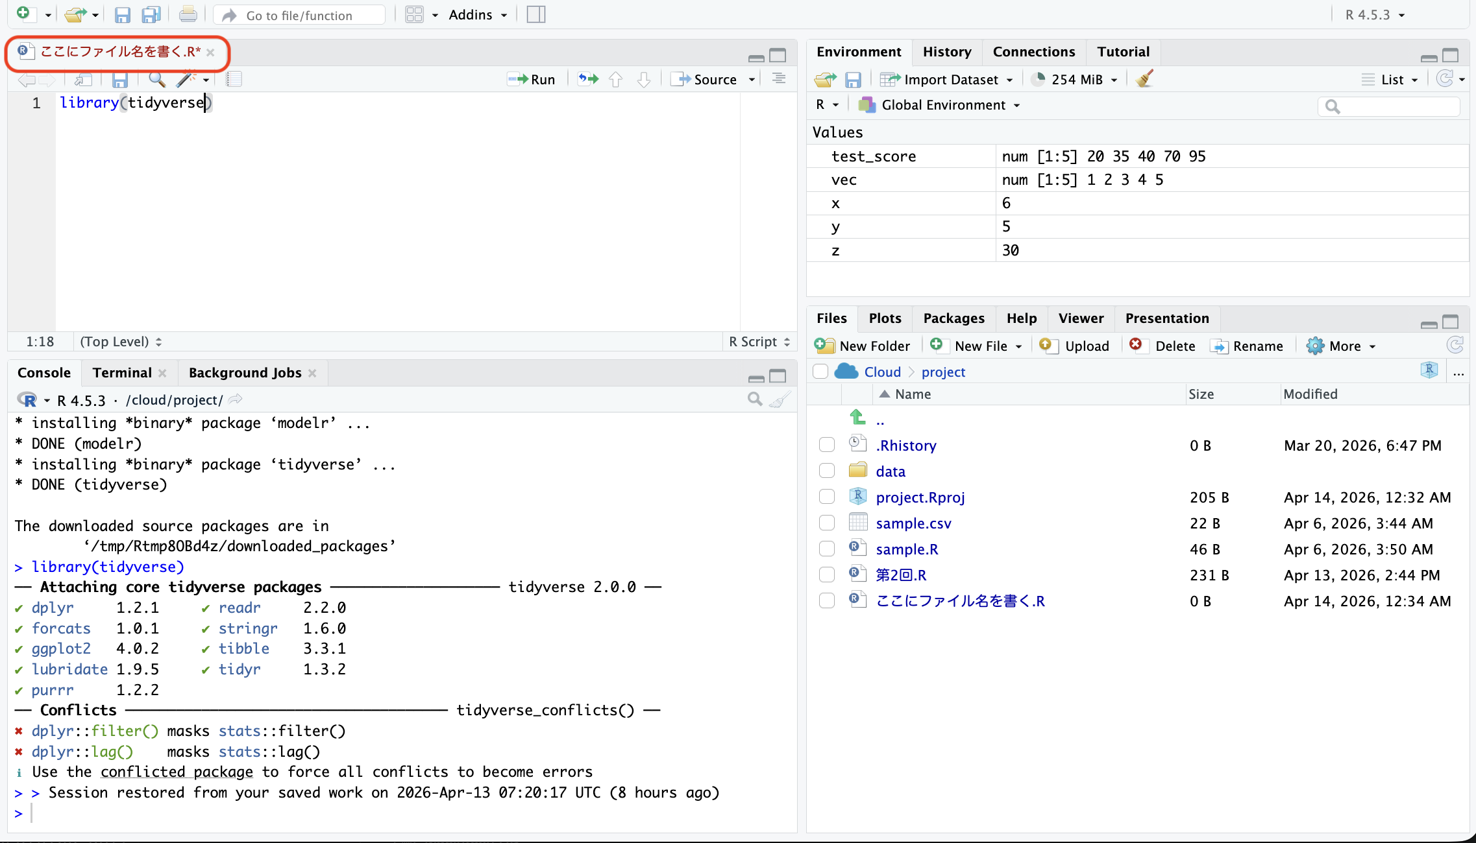
Task: Click the save workspace icon in Environment
Action: coord(853,79)
